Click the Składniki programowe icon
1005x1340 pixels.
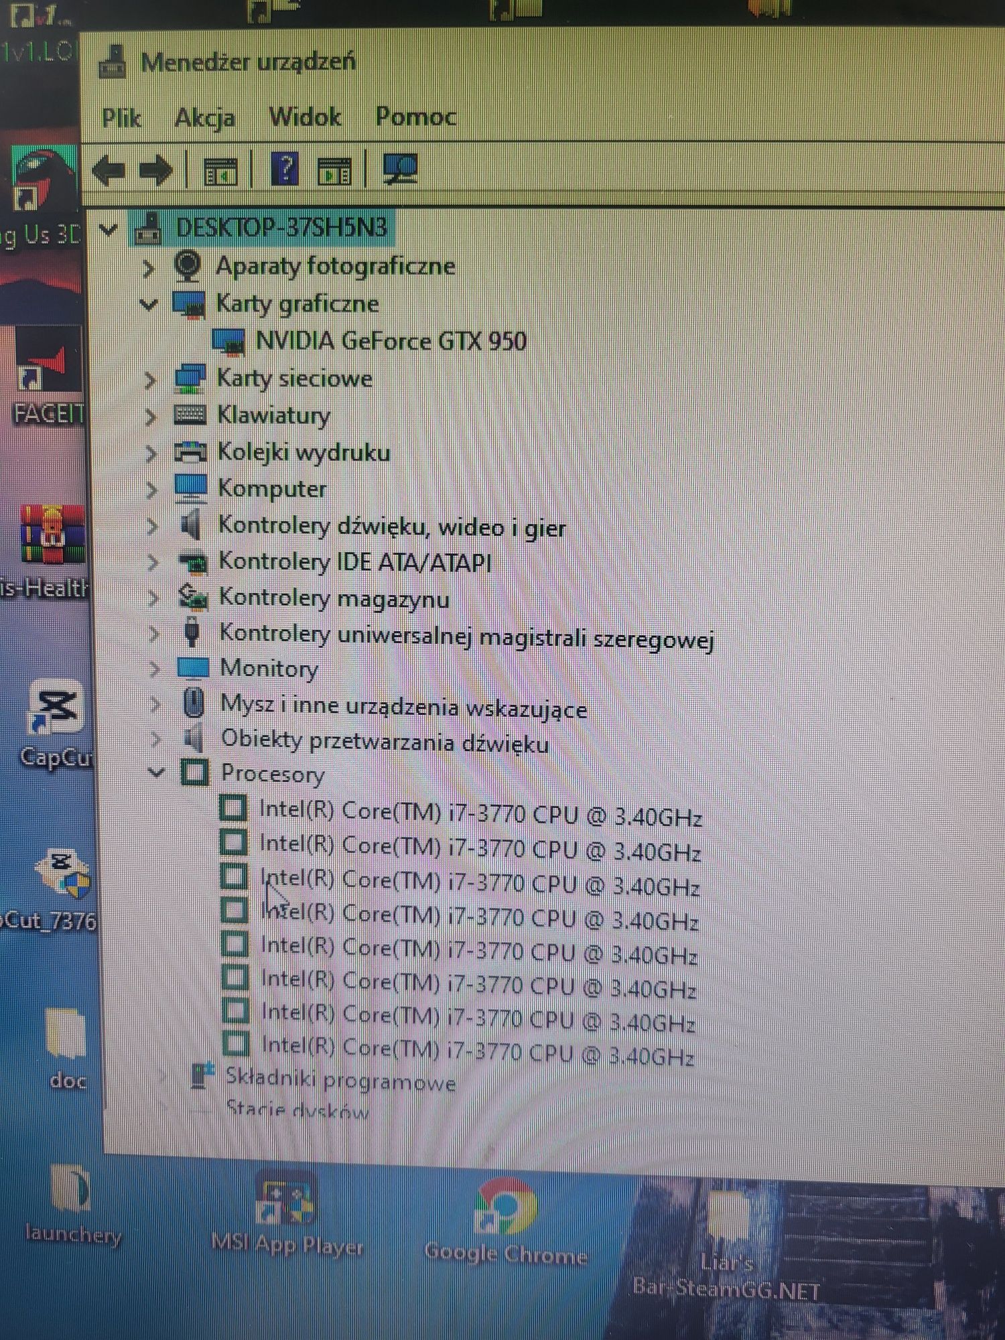[x=202, y=1076]
